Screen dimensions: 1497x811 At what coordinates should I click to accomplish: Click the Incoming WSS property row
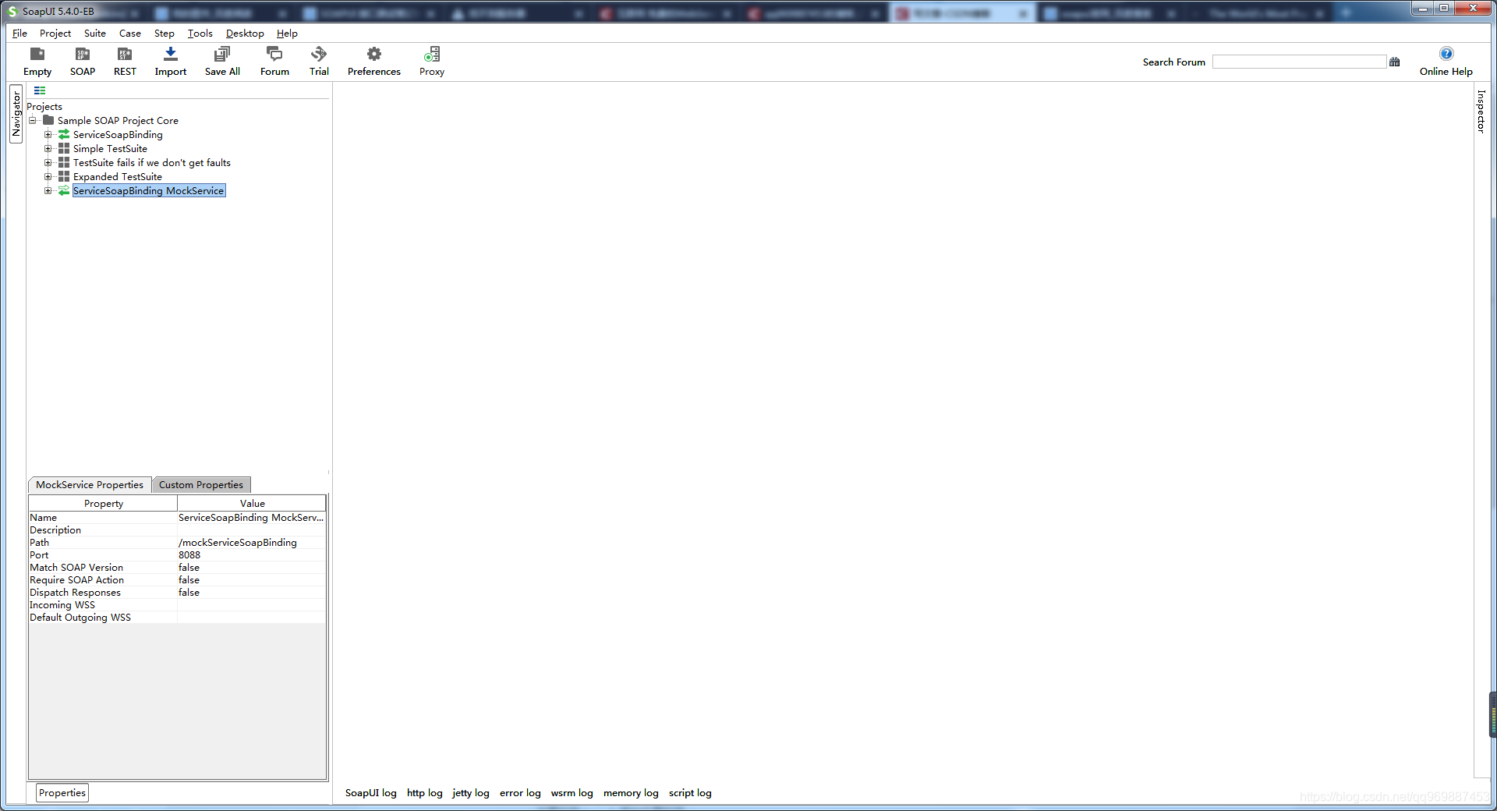point(177,604)
